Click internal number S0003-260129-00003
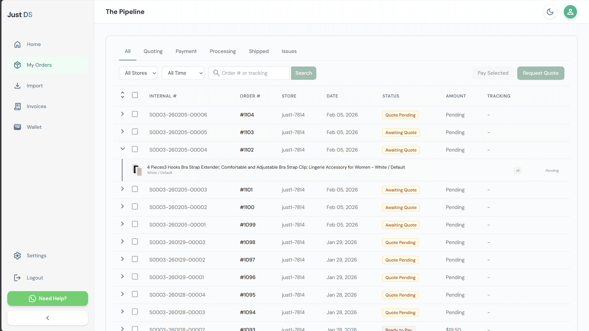Screen dimensions: 589x331 click(x=177, y=242)
